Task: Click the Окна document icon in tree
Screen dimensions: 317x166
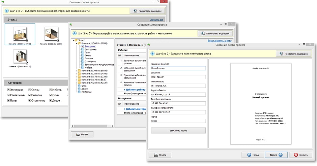Action: tap(79, 86)
